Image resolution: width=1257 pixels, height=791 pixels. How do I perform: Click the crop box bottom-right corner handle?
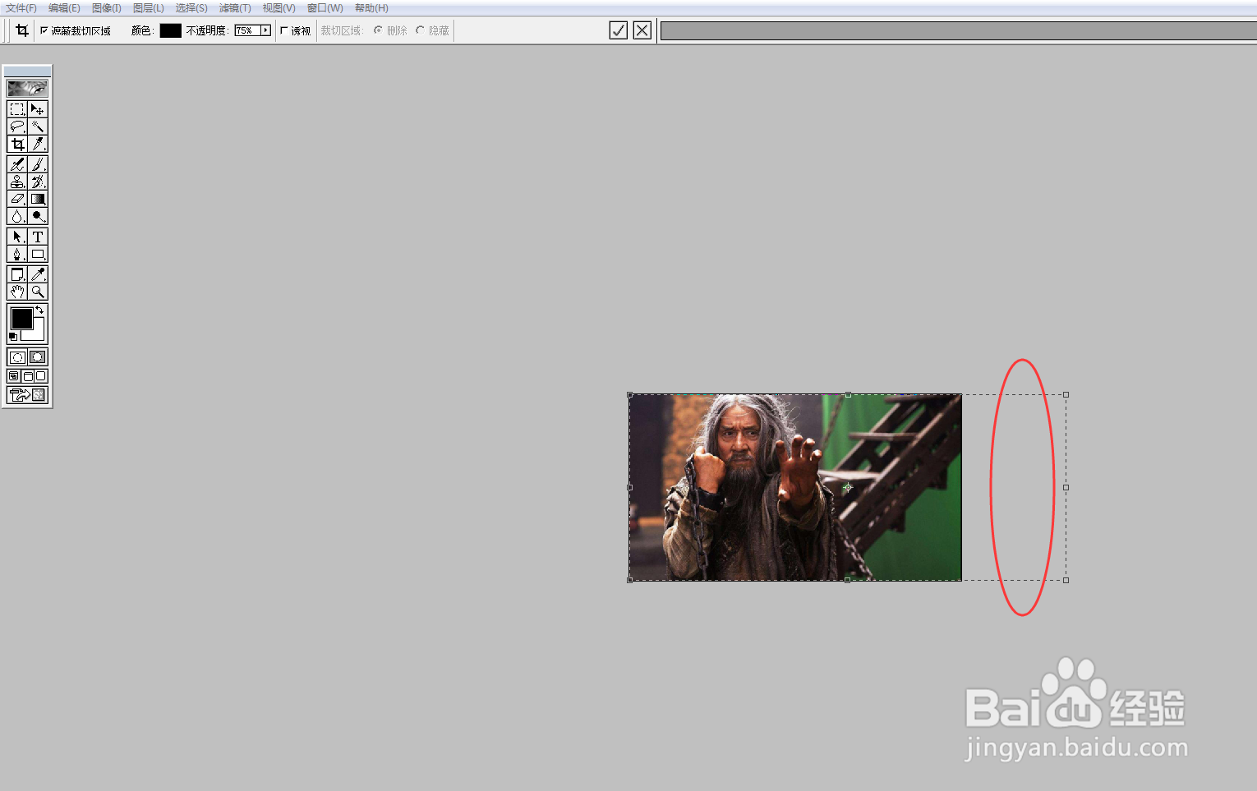[1066, 580]
